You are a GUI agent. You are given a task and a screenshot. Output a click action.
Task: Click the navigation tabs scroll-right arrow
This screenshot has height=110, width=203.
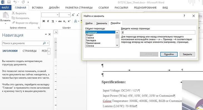pos(49,51)
